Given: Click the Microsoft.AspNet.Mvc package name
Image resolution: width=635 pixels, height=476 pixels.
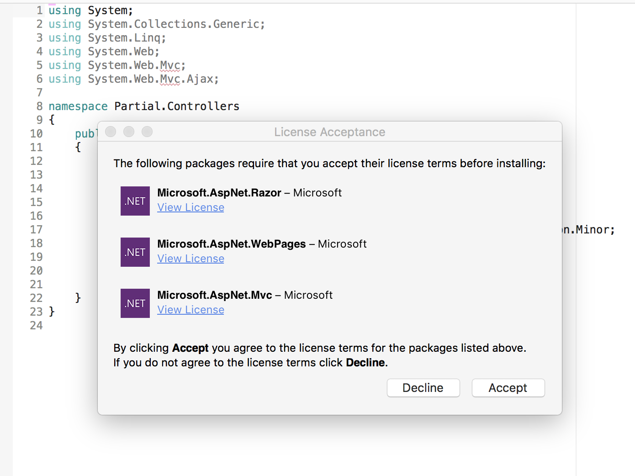Looking at the screenshot, I should pyautogui.click(x=215, y=295).
